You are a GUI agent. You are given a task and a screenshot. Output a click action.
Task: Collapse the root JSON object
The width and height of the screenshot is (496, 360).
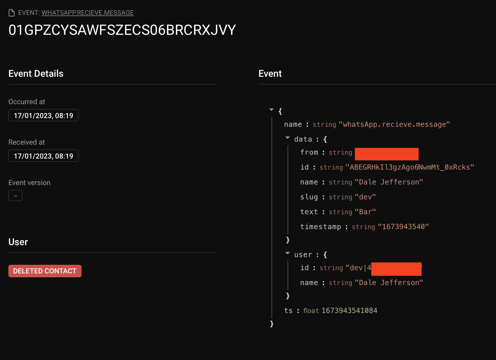pyautogui.click(x=272, y=110)
